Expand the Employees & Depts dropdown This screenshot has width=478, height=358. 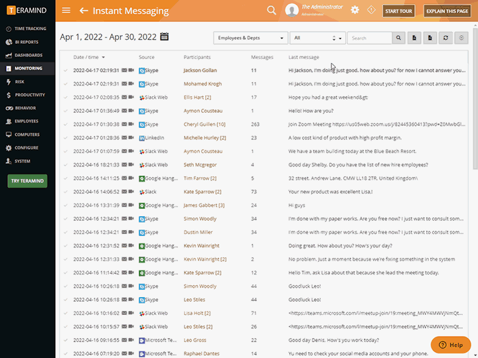pos(250,38)
